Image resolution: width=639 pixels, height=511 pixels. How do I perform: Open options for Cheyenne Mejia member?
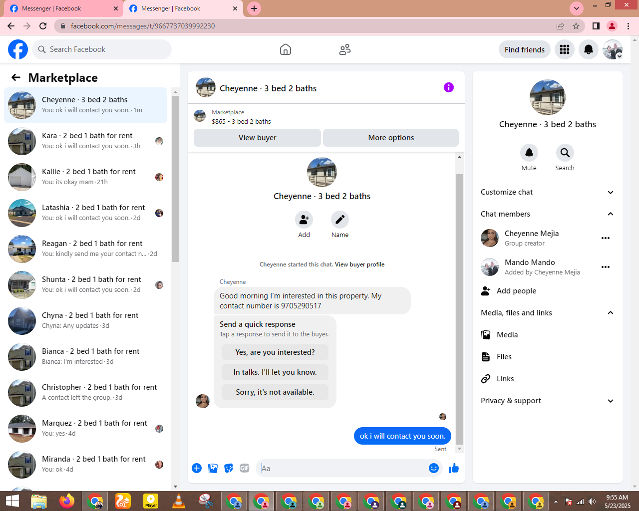pyautogui.click(x=606, y=238)
